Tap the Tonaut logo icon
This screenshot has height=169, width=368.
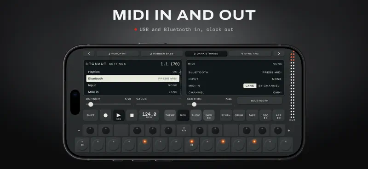[86, 64]
